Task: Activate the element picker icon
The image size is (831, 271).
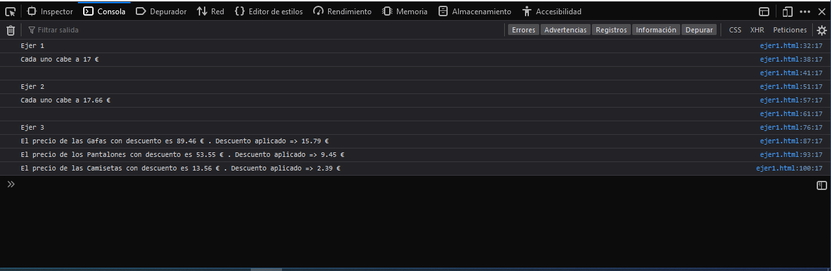Action: (x=10, y=11)
